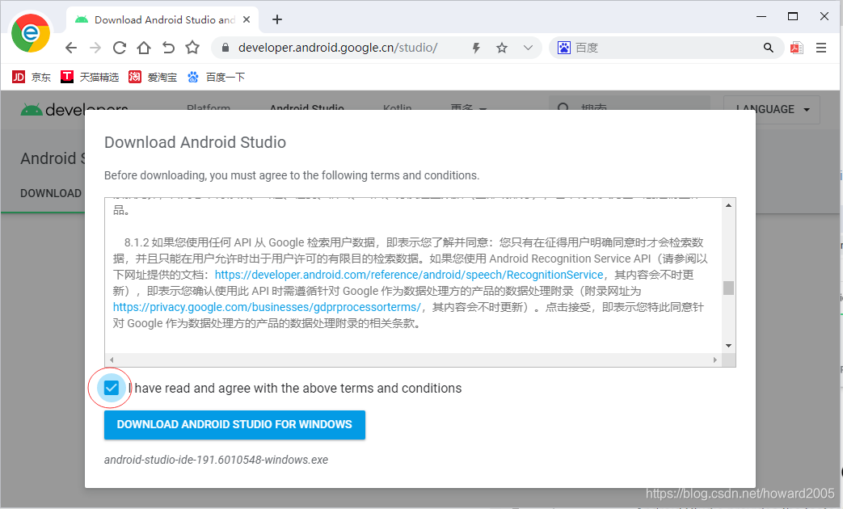Open the LANGUAGE dropdown
This screenshot has height=509, width=843.
(772, 109)
